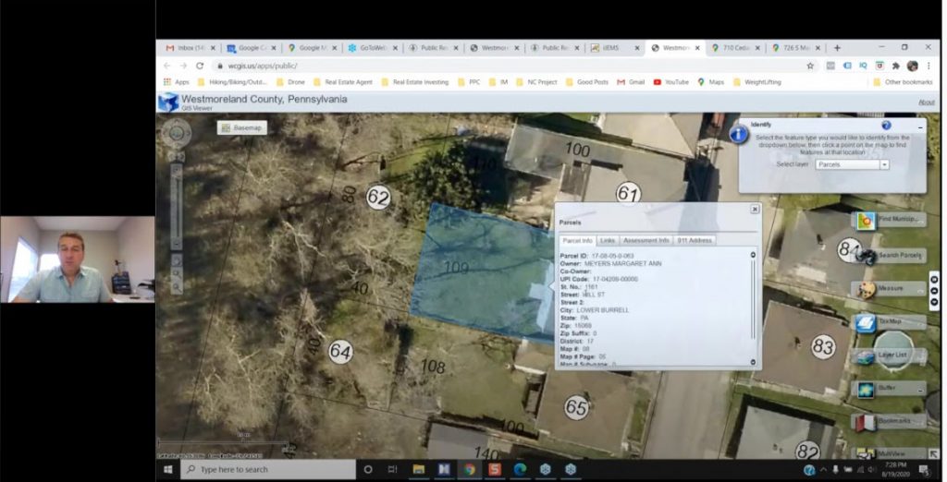Click the map navigation compass control
947x482 pixels.
pyautogui.click(x=176, y=135)
